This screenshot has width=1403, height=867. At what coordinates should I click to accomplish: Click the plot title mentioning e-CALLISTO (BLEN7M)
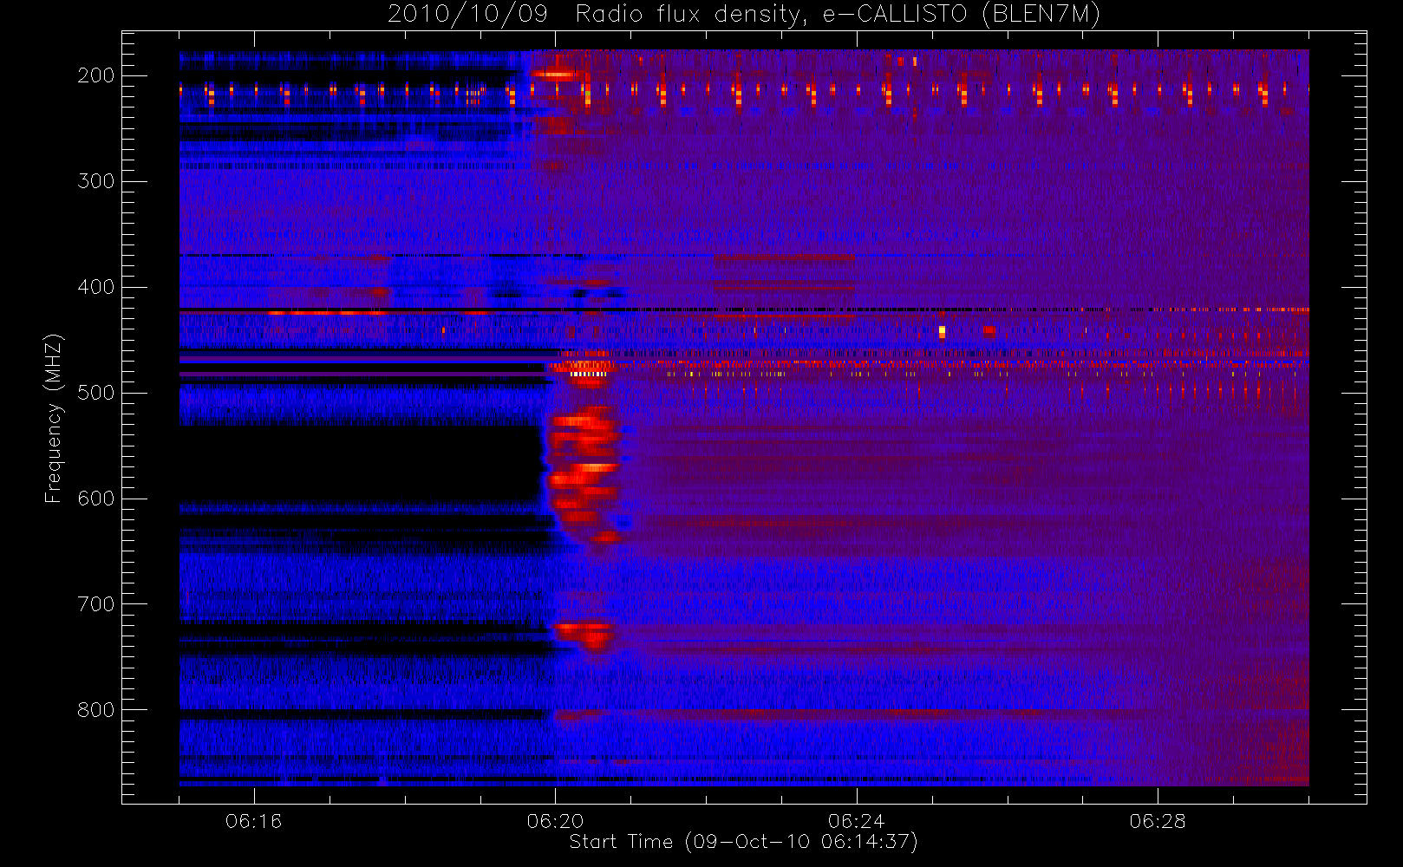point(744,14)
